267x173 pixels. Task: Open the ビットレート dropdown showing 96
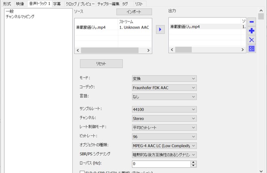164,137
